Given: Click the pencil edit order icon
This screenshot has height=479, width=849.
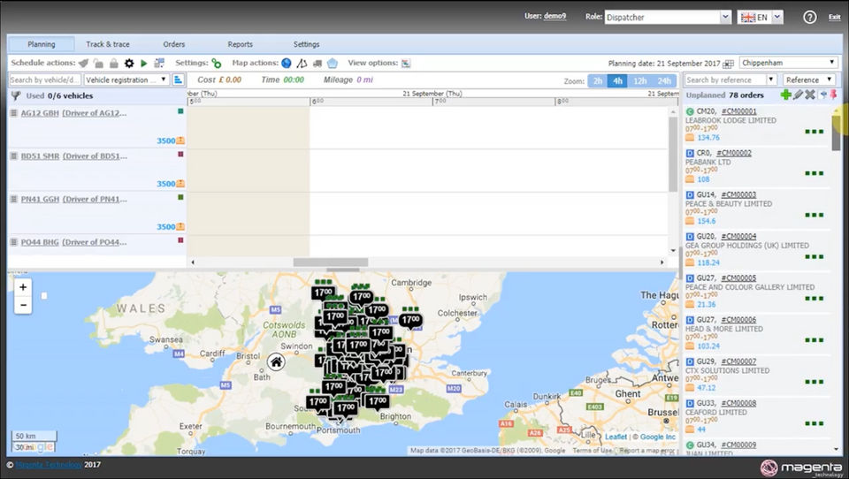Looking at the screenshot, I should (798, 95).
